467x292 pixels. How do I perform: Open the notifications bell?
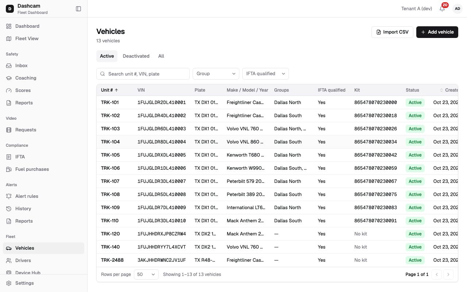442,9
